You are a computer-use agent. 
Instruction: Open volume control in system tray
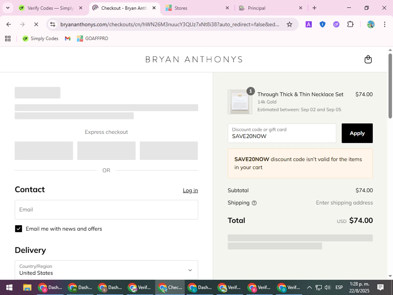[327, 287]
